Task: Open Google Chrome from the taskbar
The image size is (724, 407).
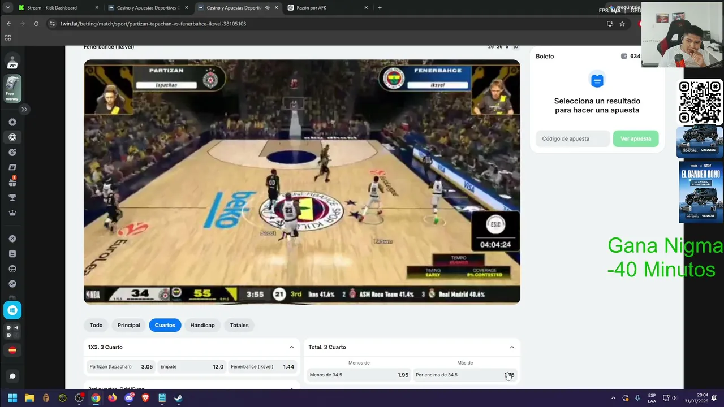Action: tap(96, 398)
